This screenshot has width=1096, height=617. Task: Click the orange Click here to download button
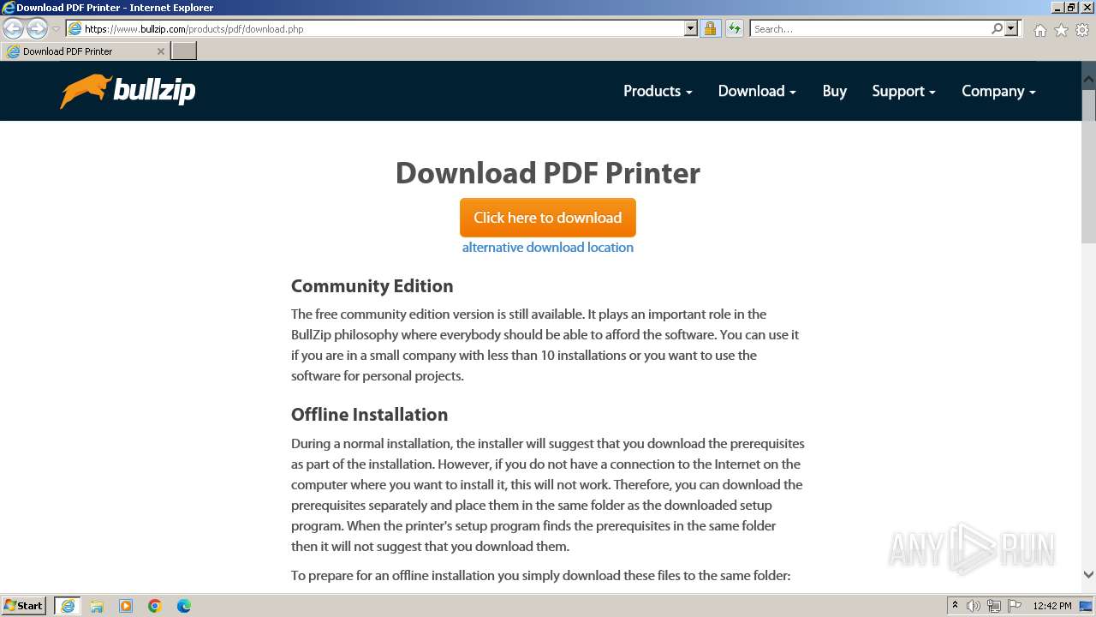(x=548, y=218)
